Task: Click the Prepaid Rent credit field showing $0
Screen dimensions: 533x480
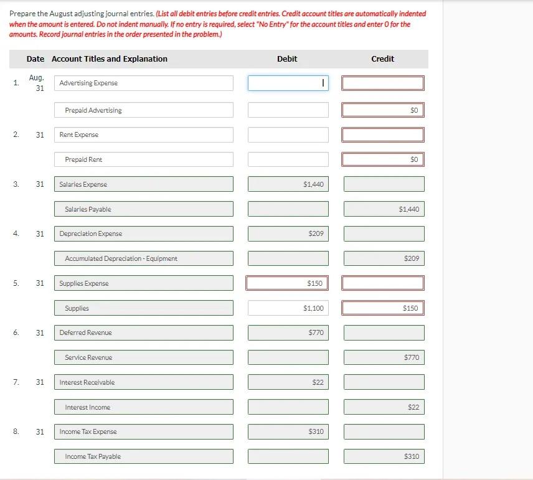Action: (382, 159)
